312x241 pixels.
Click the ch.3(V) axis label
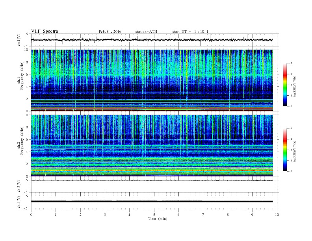click(x=19, y=186)
